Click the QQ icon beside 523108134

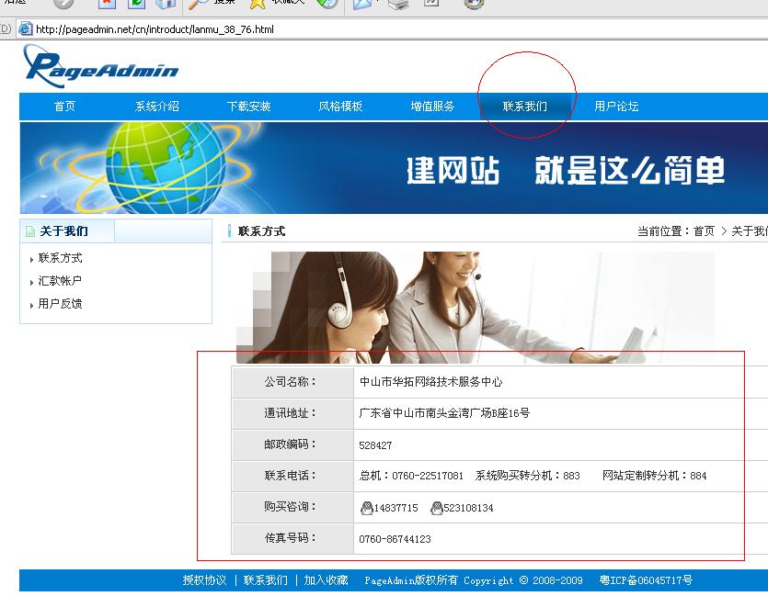coord(436,508)
